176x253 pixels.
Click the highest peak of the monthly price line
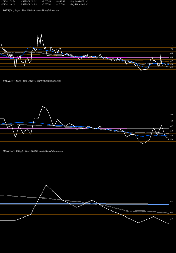(x=46, y=185)
